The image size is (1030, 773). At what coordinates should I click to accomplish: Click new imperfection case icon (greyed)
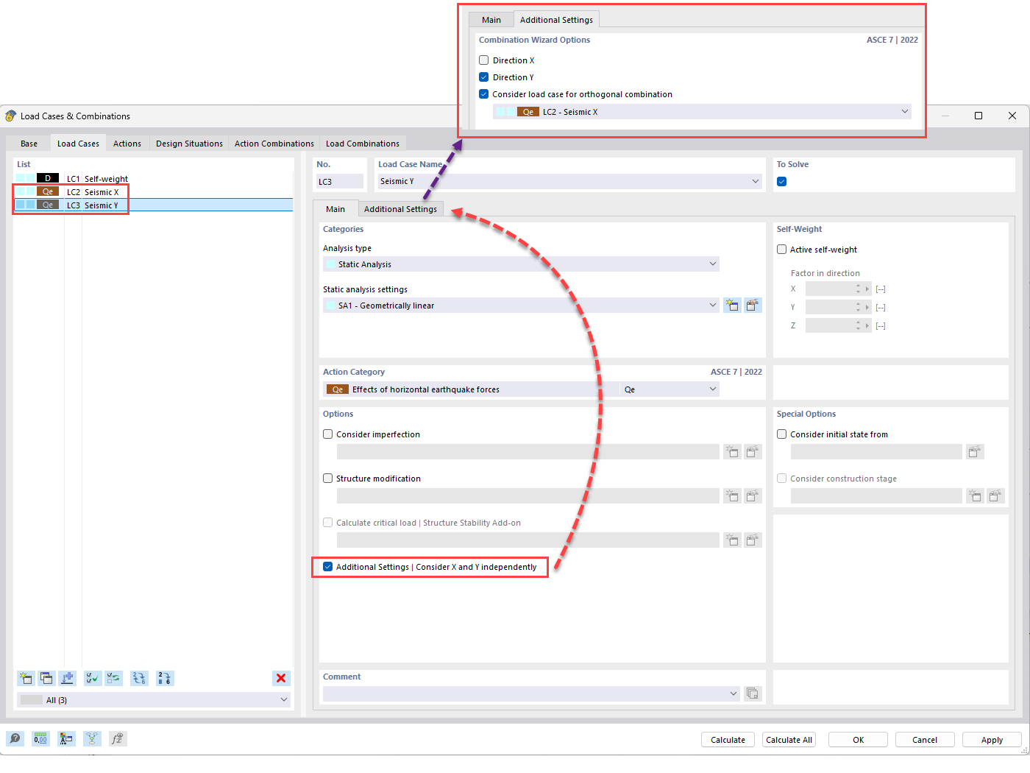click(x=732, y=452)
